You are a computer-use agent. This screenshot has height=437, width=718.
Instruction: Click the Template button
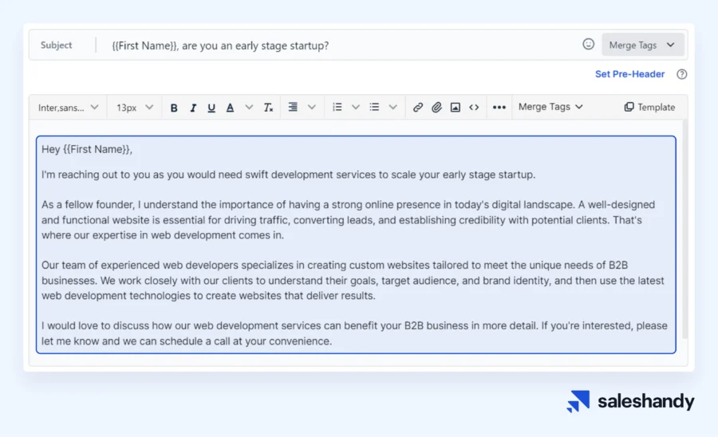(649, 108)
